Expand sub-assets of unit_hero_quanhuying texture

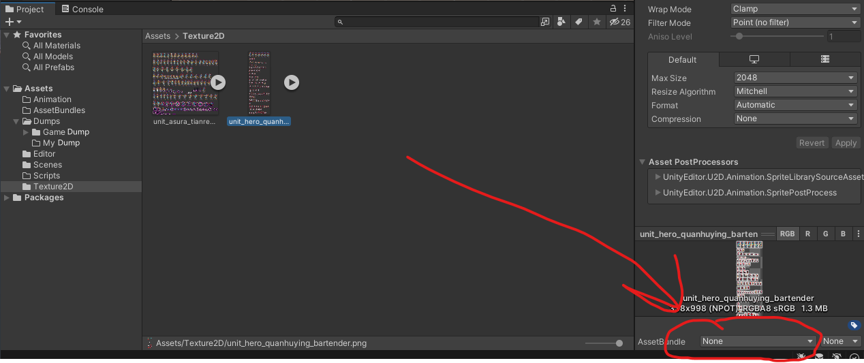(x=291, y=82)
